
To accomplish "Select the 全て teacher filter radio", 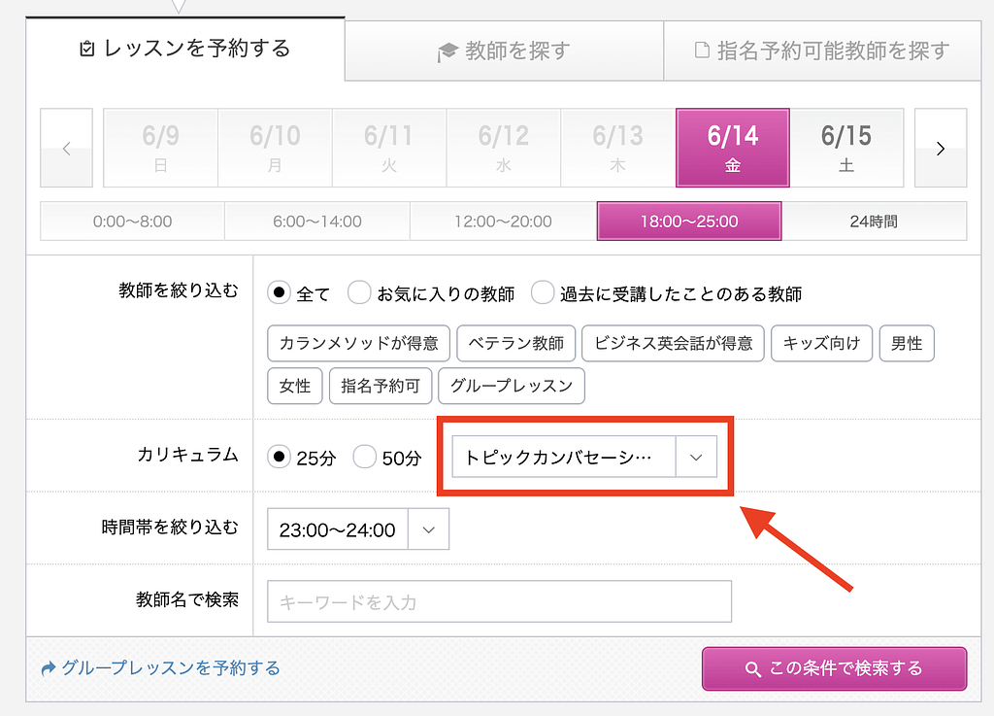I will (x=280, y=292).
